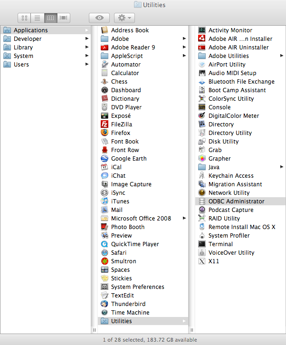The image size is (286, 345).
Task: Select TextEdit in the list
Action: pos(143,295)
